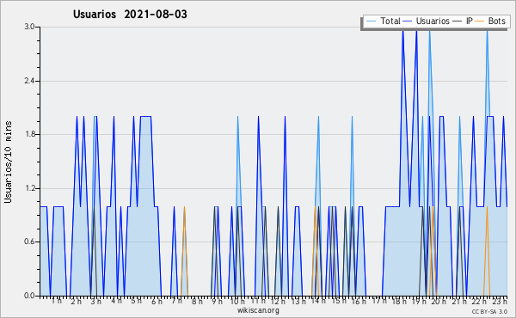This screenshot has height=318, width=516.
Task: Click the 1.2 y-axis value
Action: coord(29,188)
